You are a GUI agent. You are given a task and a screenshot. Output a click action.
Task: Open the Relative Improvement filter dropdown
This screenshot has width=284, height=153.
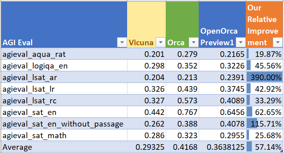278,42
